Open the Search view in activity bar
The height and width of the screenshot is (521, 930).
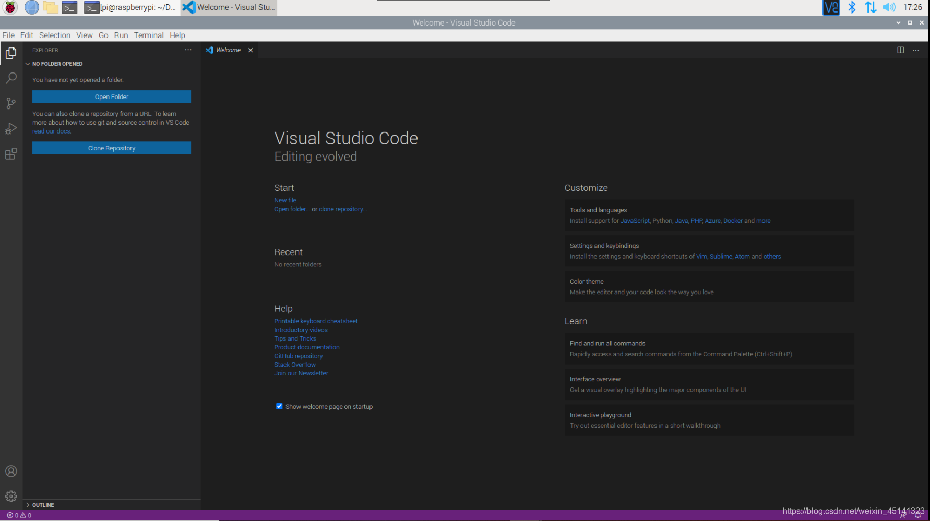pyautogui.click(x=11, y=78)
